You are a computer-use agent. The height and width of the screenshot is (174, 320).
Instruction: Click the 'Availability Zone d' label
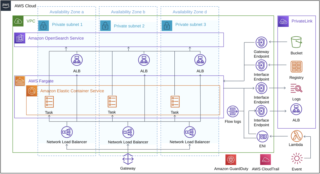(x=190, y=12)
